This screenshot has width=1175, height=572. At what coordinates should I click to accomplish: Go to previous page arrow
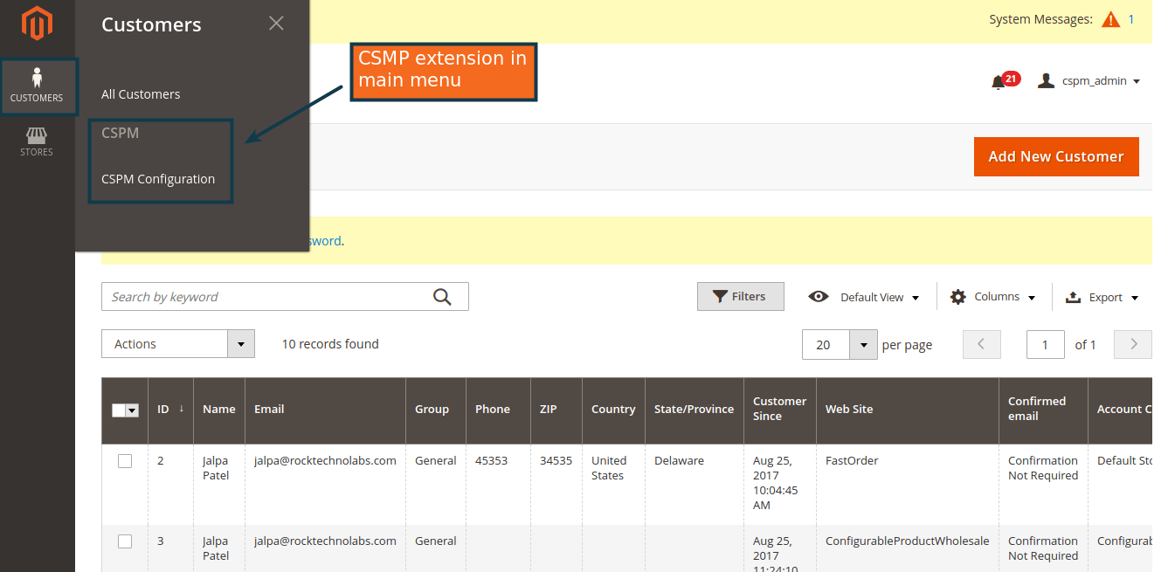(x=981, y=344)
